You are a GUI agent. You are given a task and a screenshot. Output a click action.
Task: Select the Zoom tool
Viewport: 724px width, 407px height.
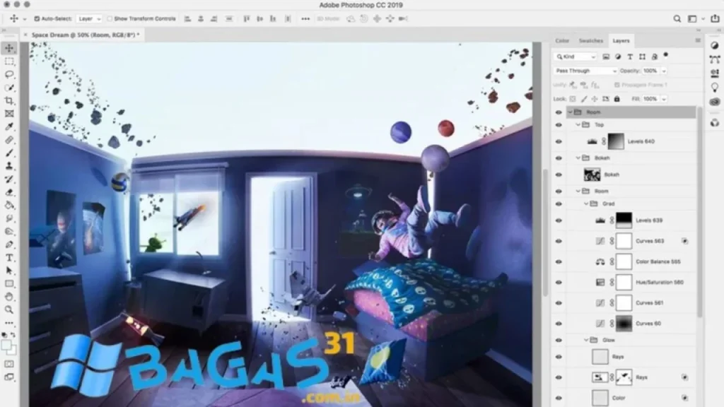[x=9, y=309]
